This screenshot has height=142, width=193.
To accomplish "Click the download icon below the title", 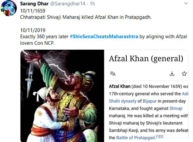I will [x=172, y=74].
